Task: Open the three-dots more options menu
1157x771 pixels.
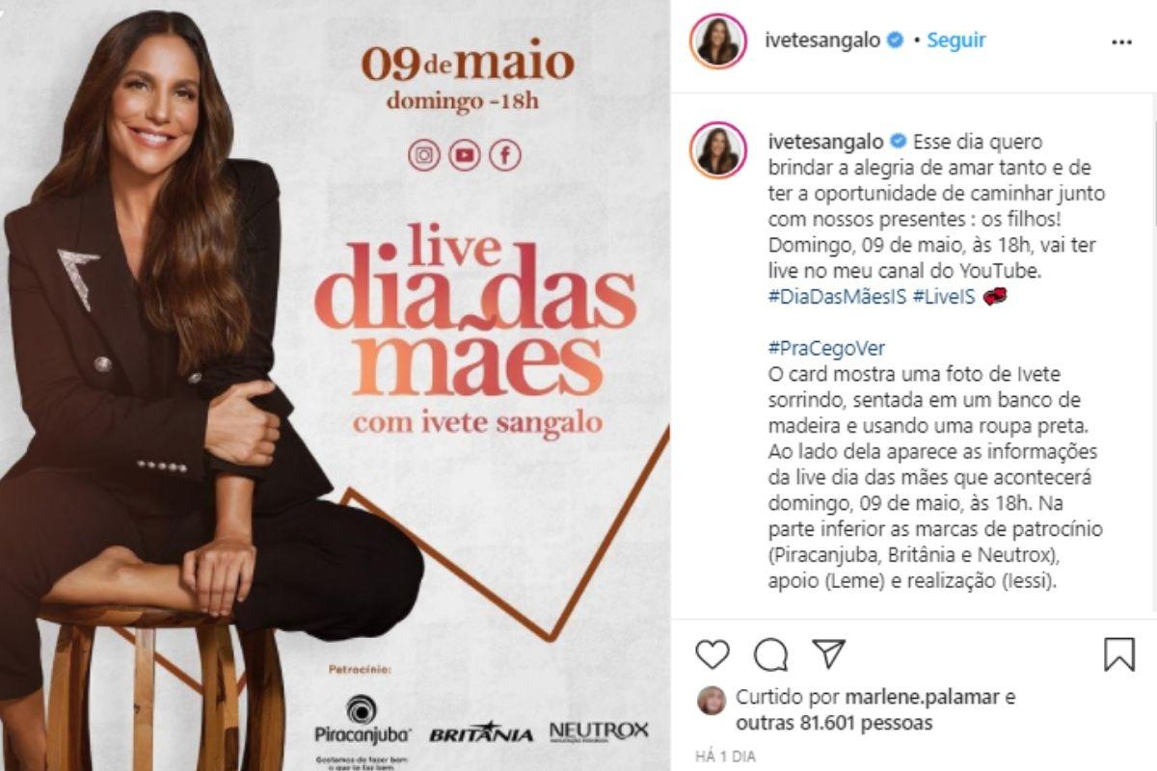Action: pos(1121,42)
